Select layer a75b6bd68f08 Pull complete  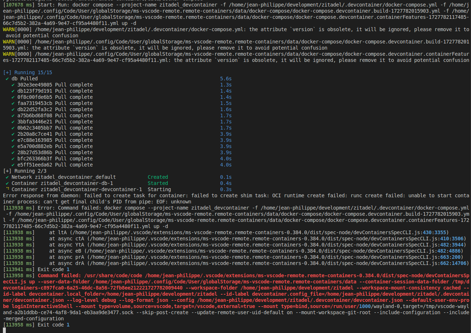55,115
